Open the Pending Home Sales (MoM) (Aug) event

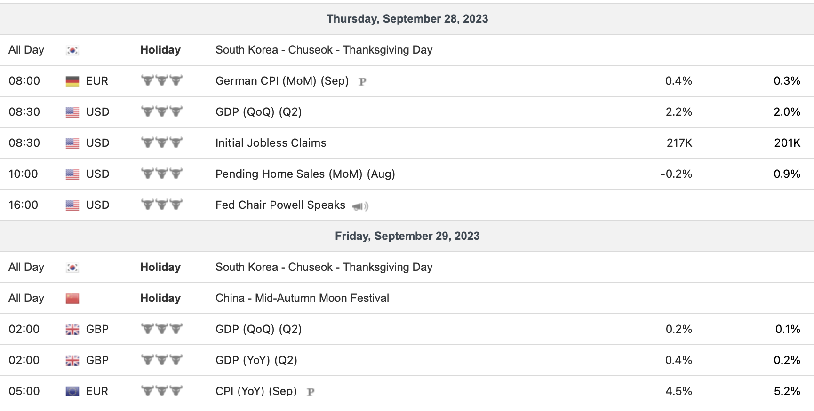click(x=305, y=174)
